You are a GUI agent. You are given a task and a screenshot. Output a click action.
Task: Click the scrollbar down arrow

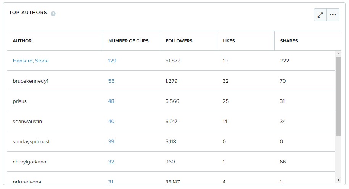338,180
